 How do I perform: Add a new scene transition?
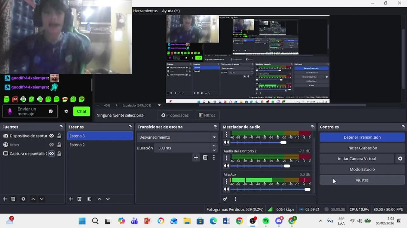click(196, 157)
